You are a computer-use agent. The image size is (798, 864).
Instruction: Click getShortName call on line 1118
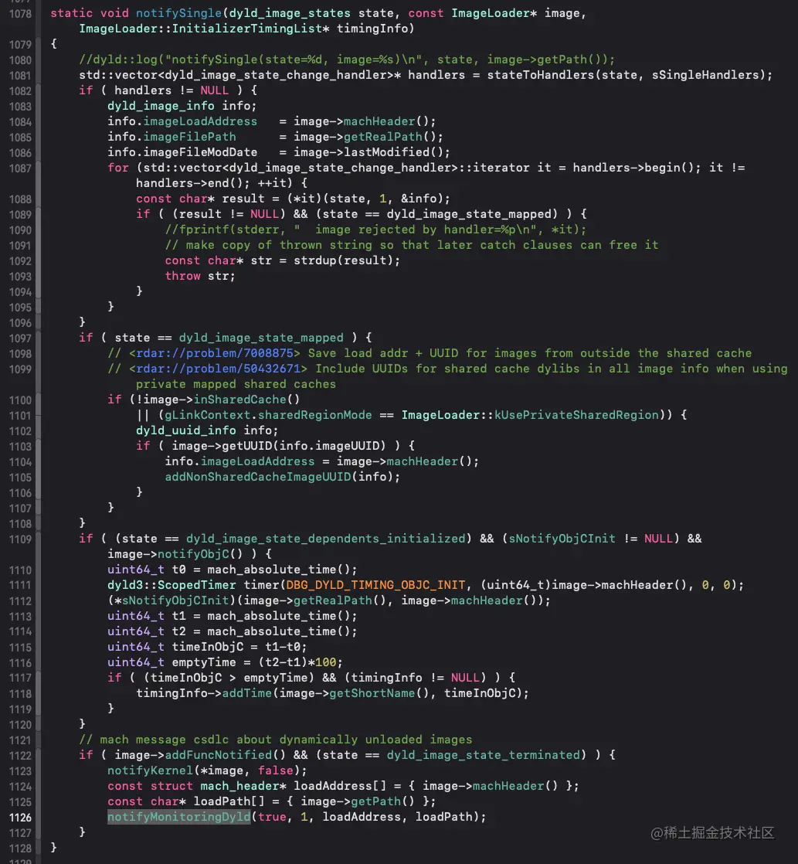[372, 692]
